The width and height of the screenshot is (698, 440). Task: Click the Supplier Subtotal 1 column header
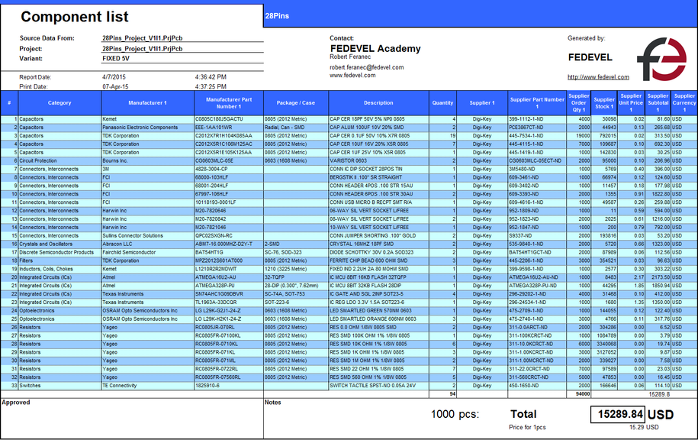658,103
